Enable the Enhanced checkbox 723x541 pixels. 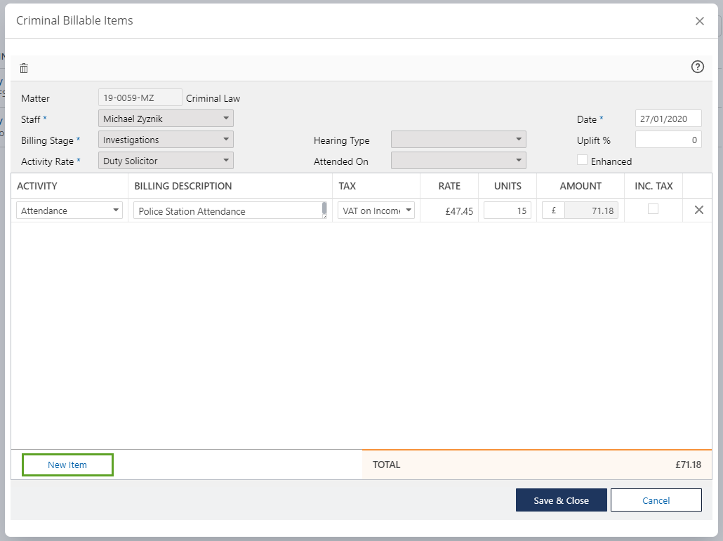[x=582, y=160]
